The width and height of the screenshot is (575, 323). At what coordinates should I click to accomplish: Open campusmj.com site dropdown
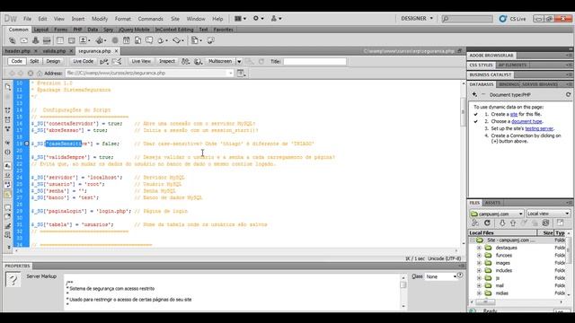497,214
